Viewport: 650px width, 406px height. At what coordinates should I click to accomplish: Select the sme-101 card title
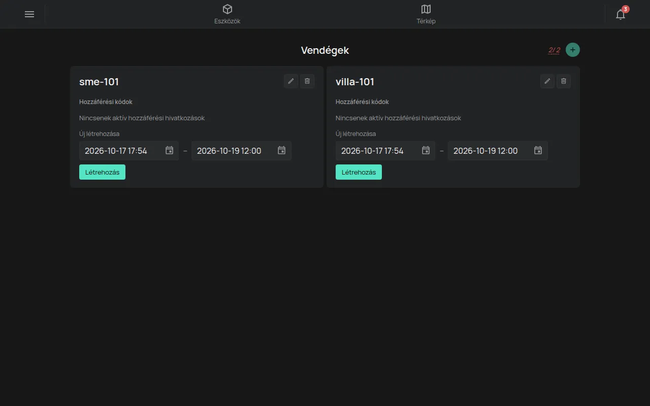pyautogui.click(x=99, y=82)
